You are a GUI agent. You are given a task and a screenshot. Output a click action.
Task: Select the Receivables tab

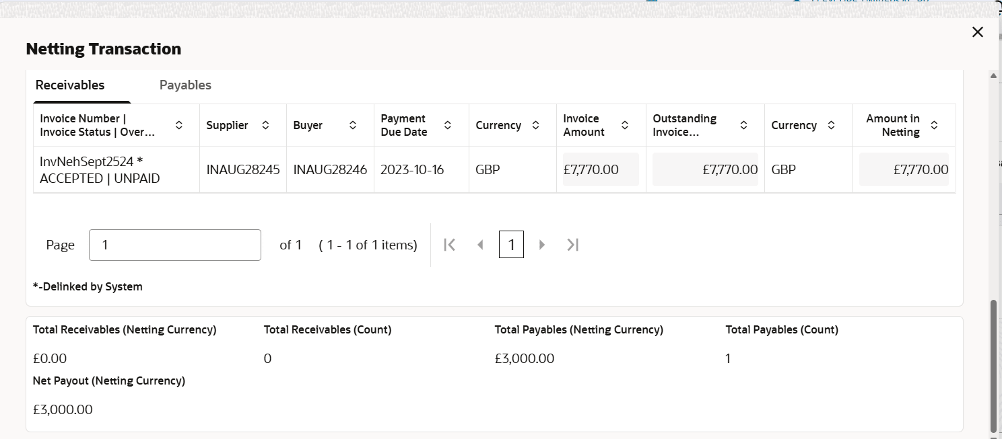70,85
